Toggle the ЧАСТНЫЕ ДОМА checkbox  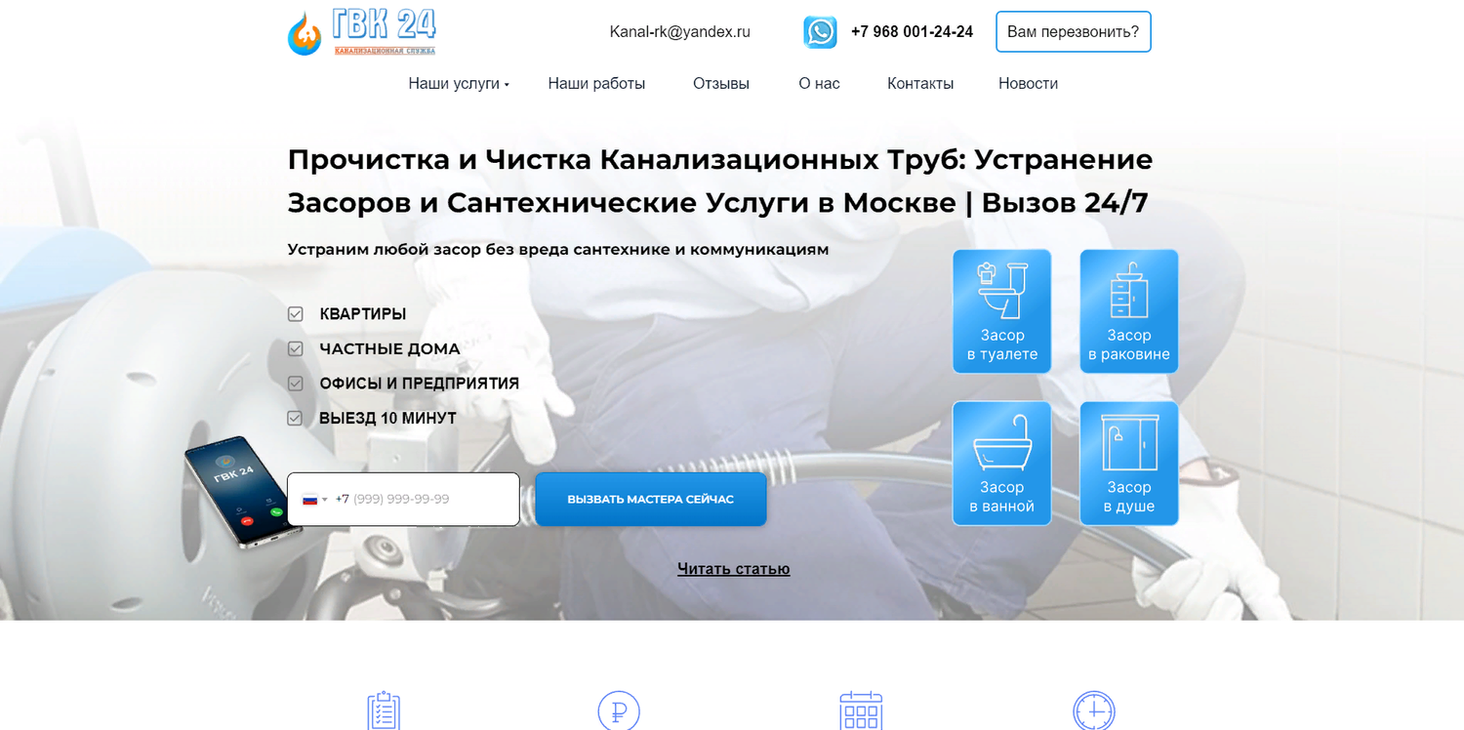(295, 348)
